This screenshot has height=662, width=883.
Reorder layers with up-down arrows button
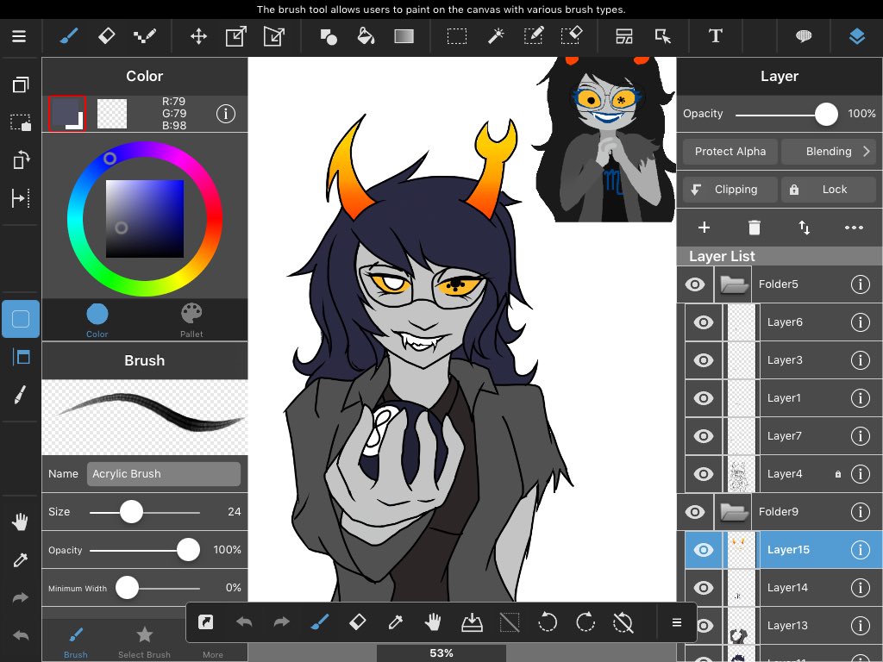[805, 228]
